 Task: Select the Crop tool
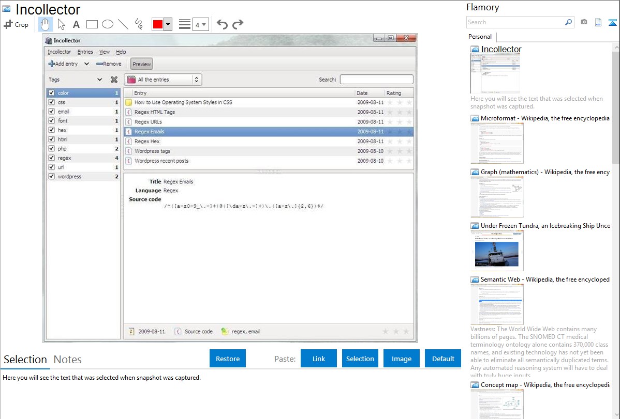(x=17, y=24)
